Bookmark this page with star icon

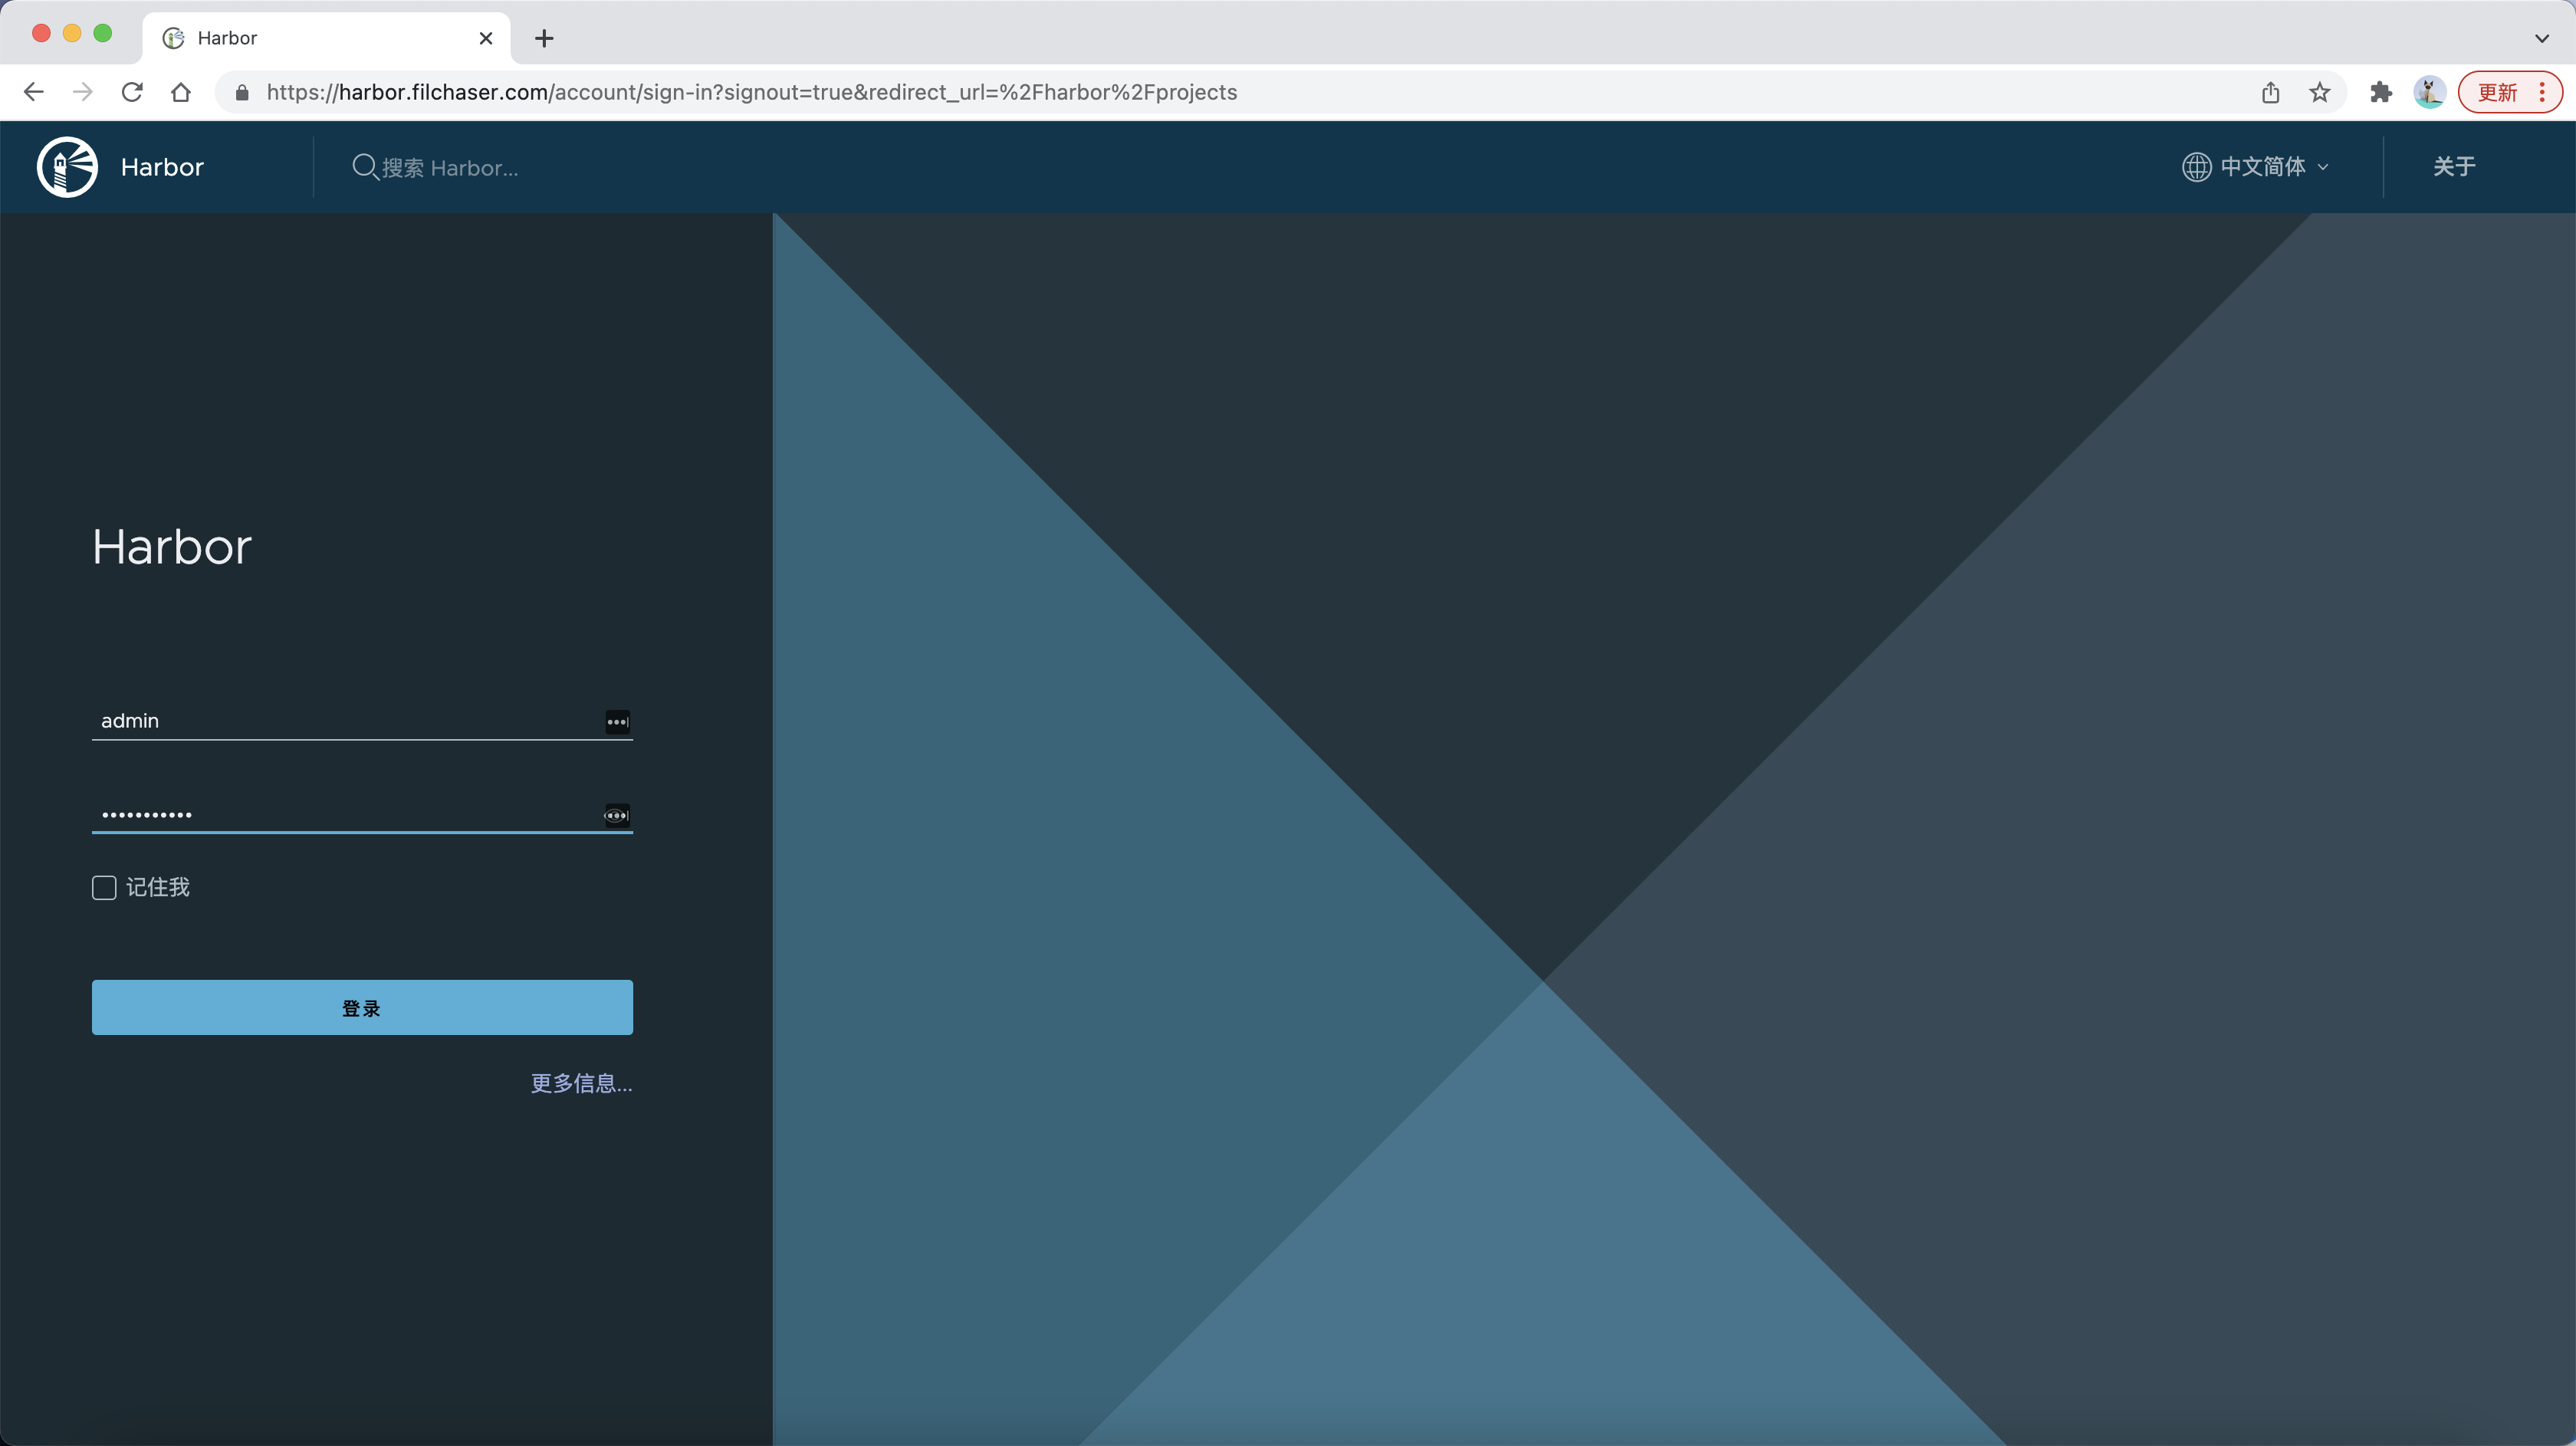pos(2319,92)
